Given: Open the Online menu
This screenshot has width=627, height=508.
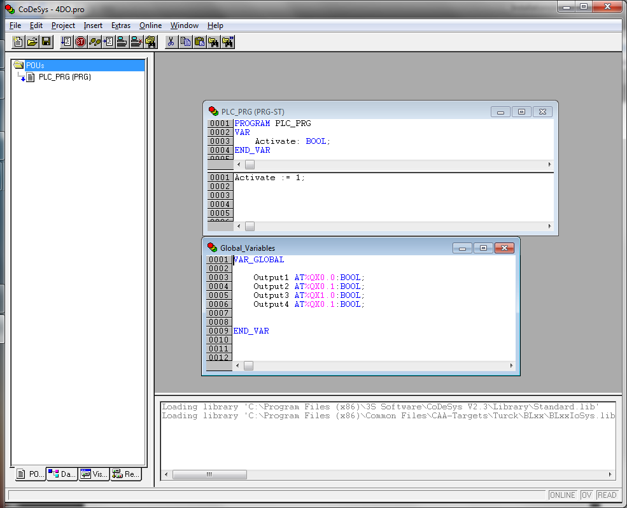Looking at the screenshot, I should coord(150,25).
